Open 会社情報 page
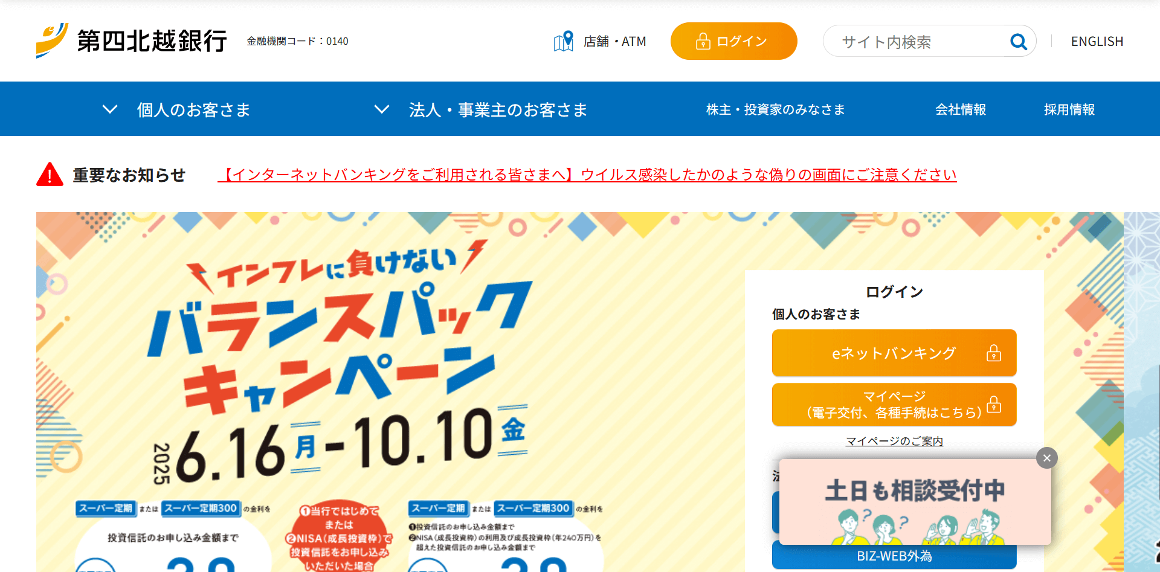Image resolution: width=1160 pixels, height=572 pixels. [x=961, y=109]
